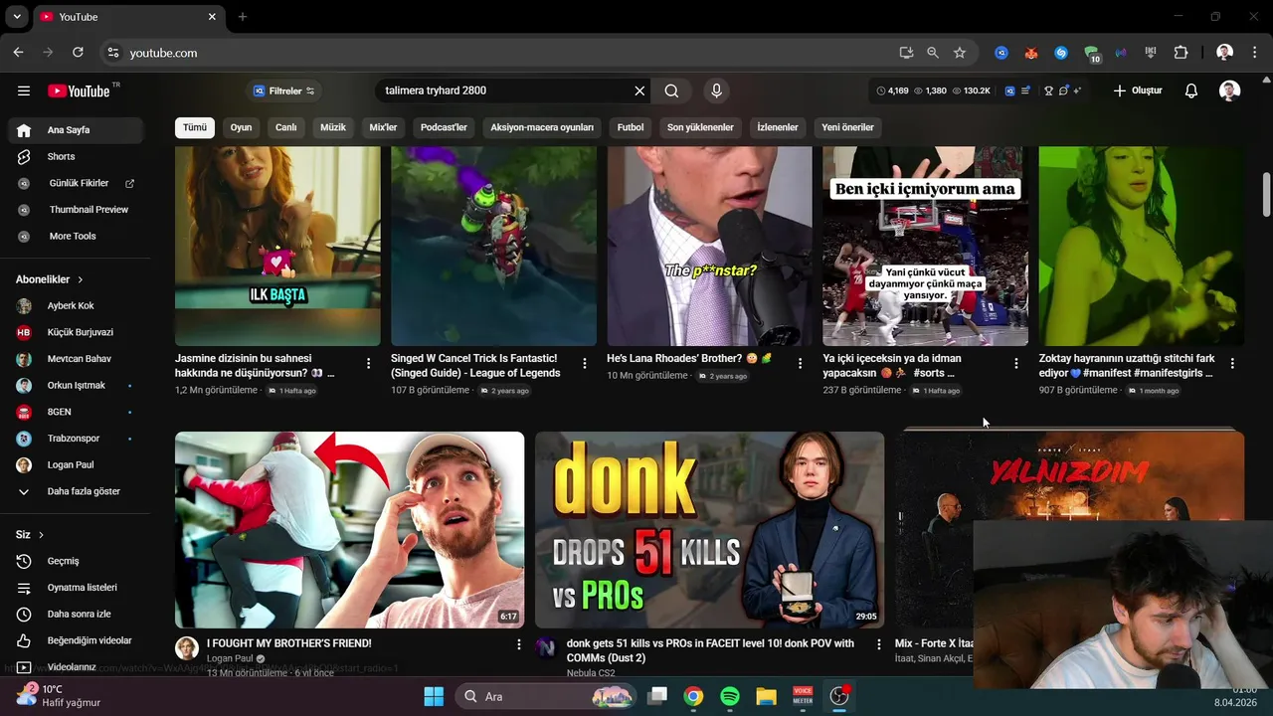Click the YouTube logo
The height and width of the screenshot is (716, 1273).
(79, 90)
